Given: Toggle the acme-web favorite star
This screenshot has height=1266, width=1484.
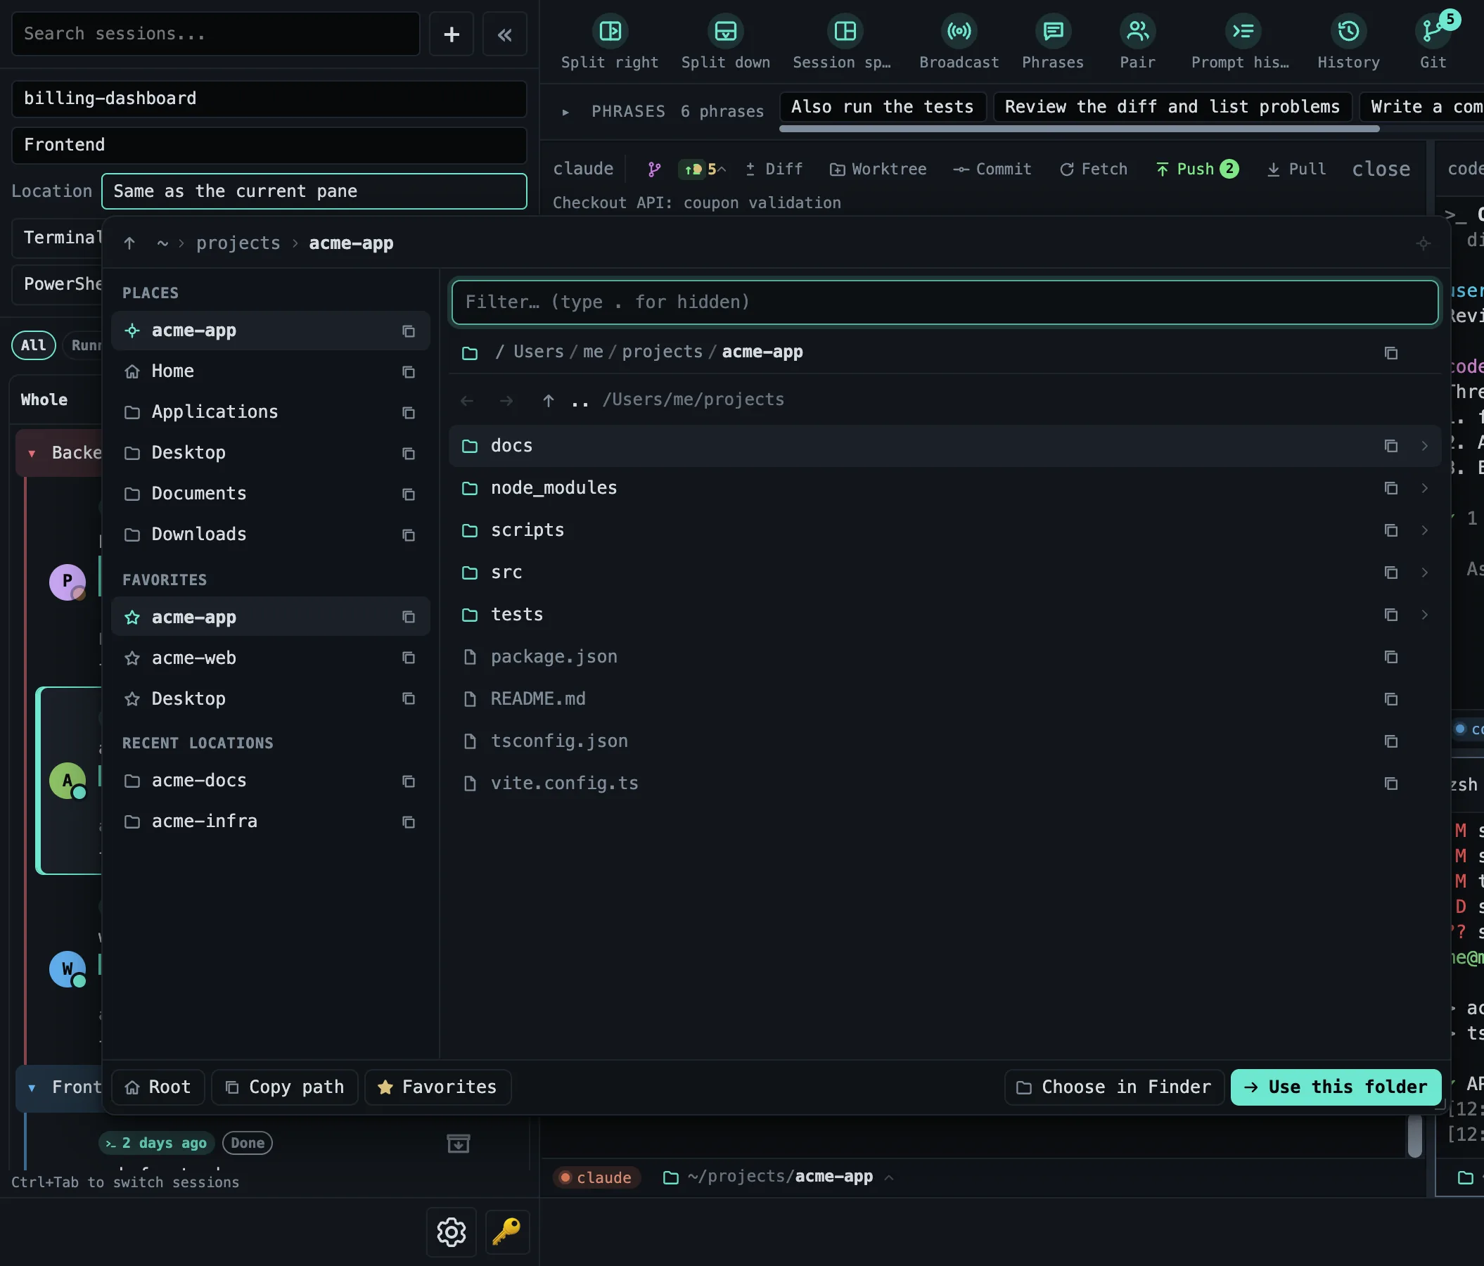Looking at the screenshot, I should (x=132, y=658).
